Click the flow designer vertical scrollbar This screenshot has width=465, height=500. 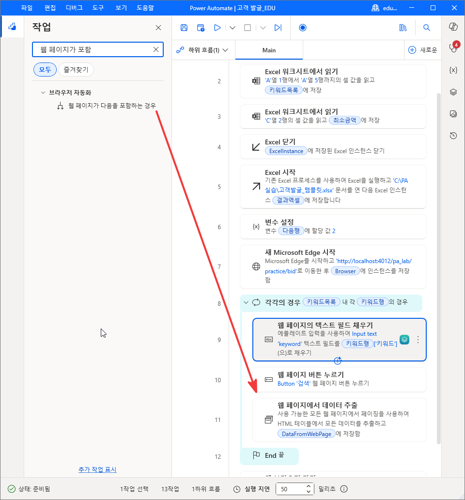[438, 268]
